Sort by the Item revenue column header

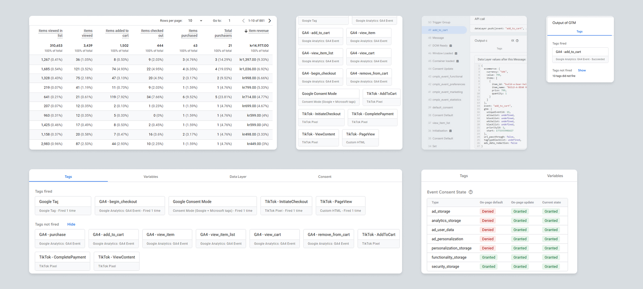259,31
